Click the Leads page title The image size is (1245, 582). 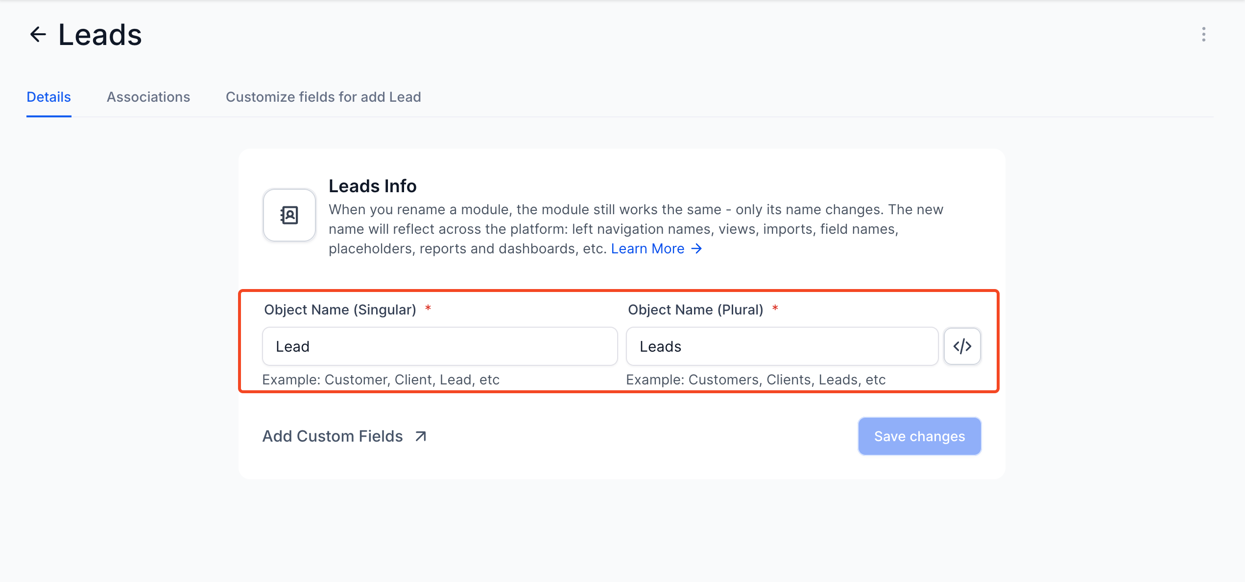[x=100, y=35]
